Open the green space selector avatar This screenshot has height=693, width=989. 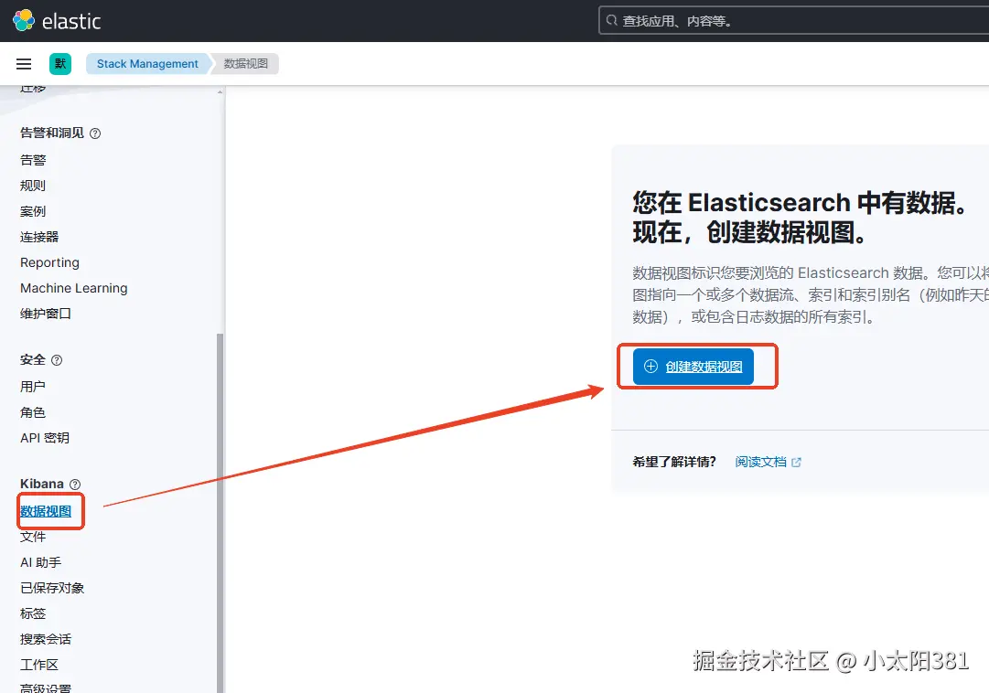click(x=60, y=64)
